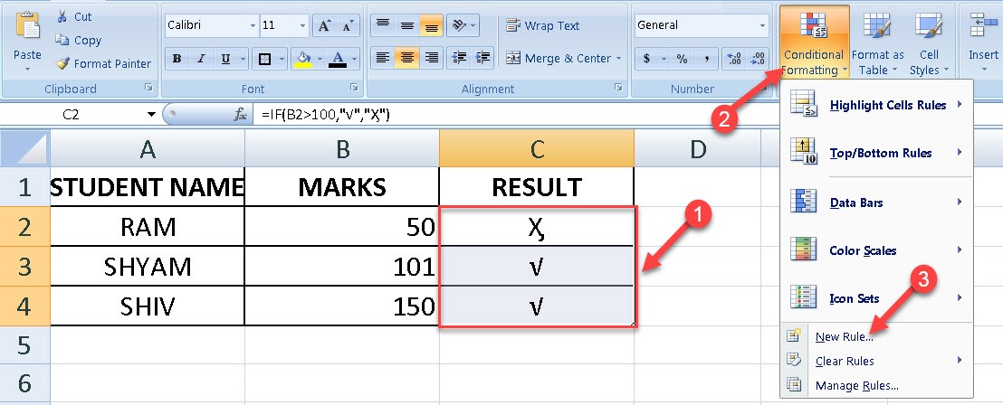This screenshot has height=405, width=1003.
Task: Open the Font Color dropdown arrow
Action: tap(352, 59)
